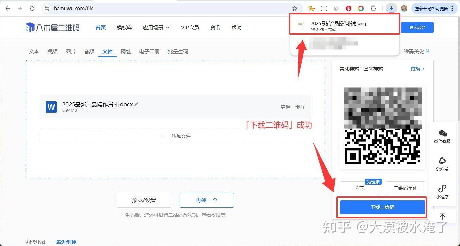Screen dimensions: 460x246
Task: Open 帮助 navigation item
Action: 236,28
